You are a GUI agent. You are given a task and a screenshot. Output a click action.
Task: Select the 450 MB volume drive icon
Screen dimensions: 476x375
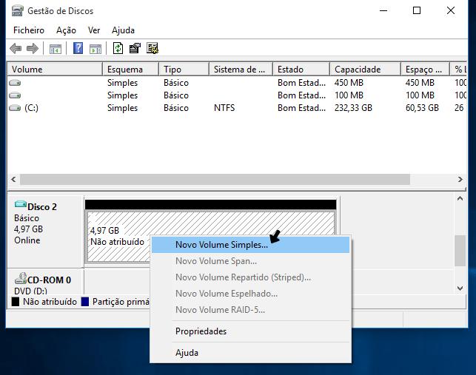(x=15, y=83)
